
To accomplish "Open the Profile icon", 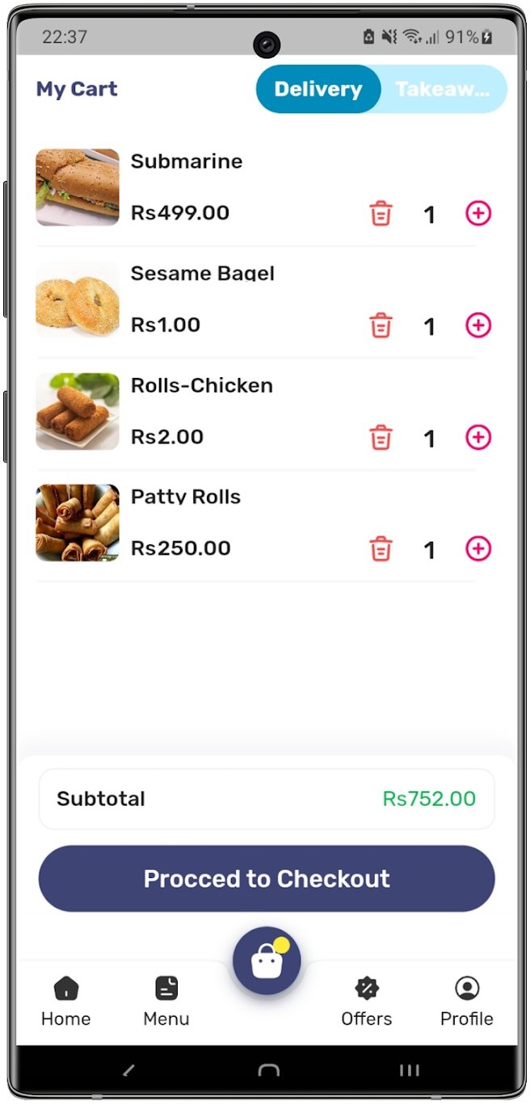I will 466,987.
